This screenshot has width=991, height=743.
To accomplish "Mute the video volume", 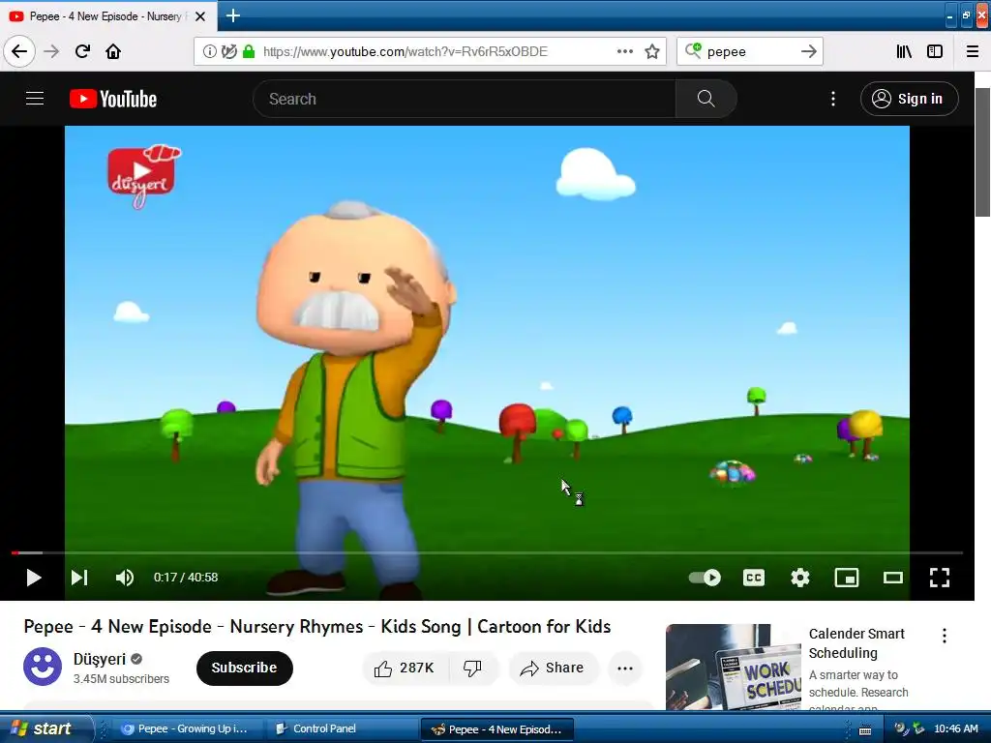I will [125, 578].
